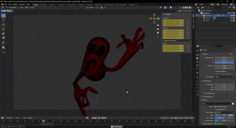236x128 pixels.
Task: Switch to the Sculpting workspace tab
Action: pos(52,5)
